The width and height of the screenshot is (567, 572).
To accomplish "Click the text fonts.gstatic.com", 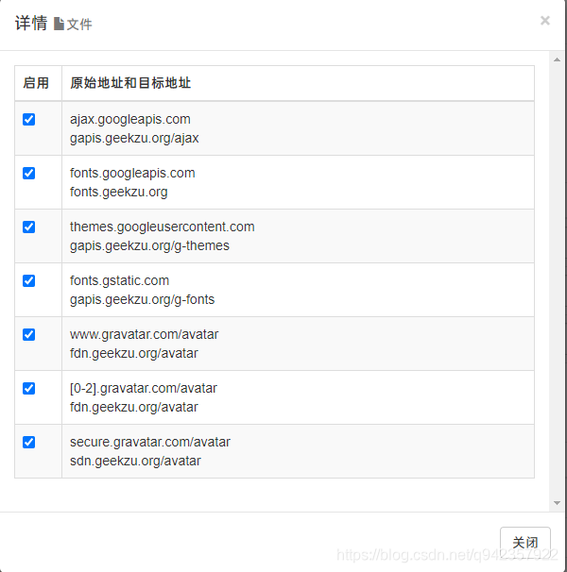I will [x=119, y=281].
